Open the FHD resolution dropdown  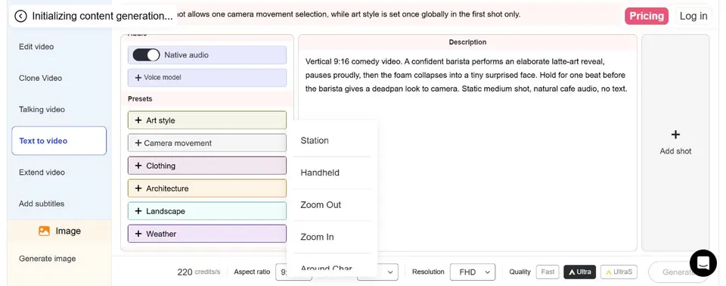473,272
